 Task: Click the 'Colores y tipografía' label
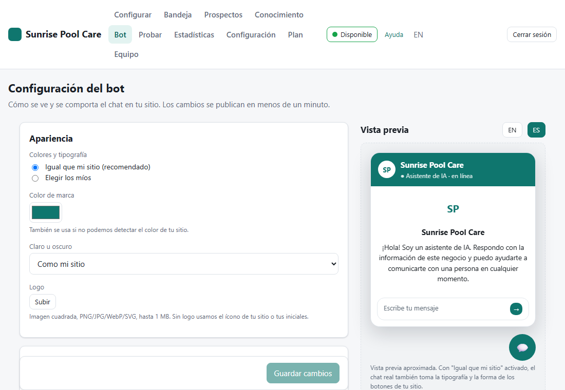(58, 155)
